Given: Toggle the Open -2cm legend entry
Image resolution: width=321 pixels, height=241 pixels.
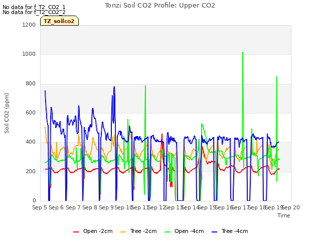Looking at the screenshot, I should 93,231.
